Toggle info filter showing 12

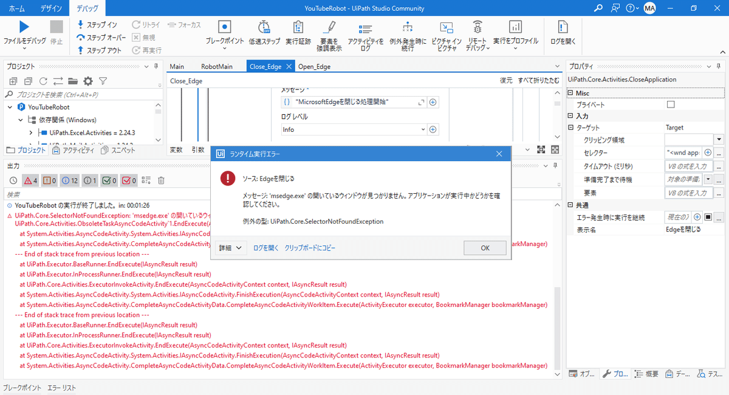70,180
